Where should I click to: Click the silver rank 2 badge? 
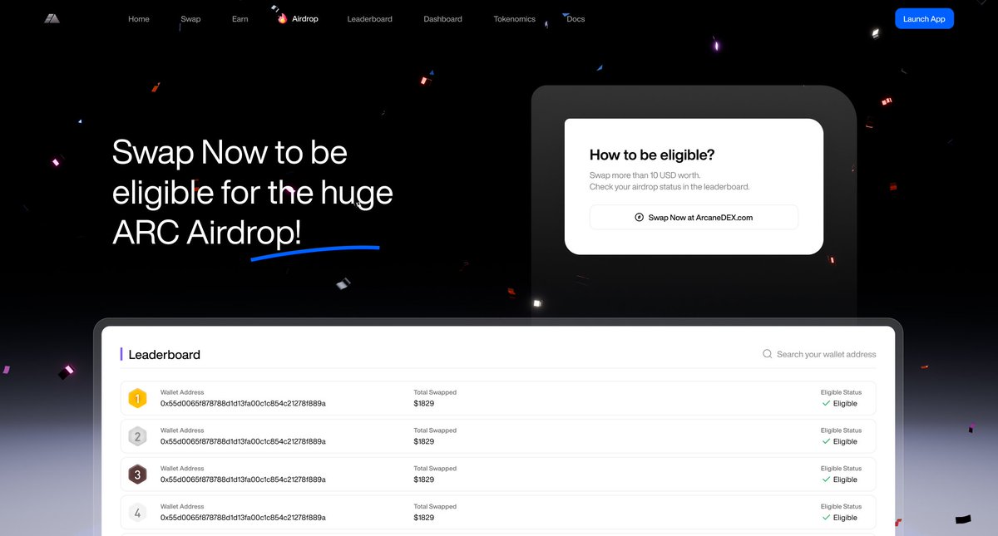(137, 436)
